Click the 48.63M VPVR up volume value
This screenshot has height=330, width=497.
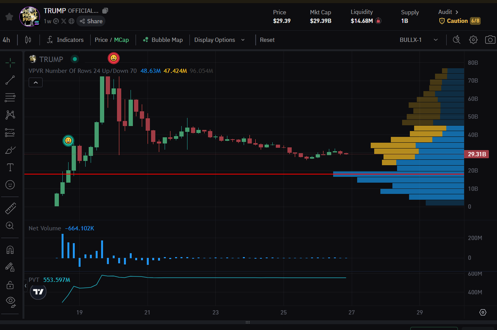150,71
